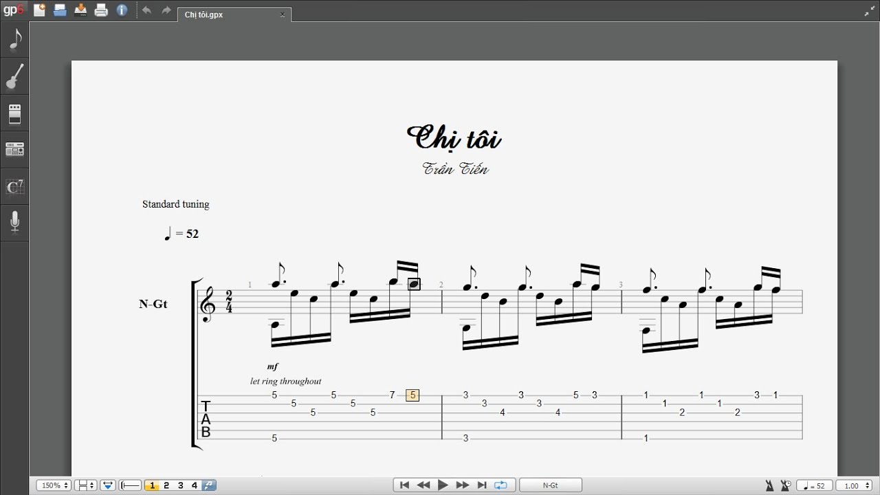Open an existing file
Image resolution: width=880 pixels, height=495 pixels.
(60, 10)
